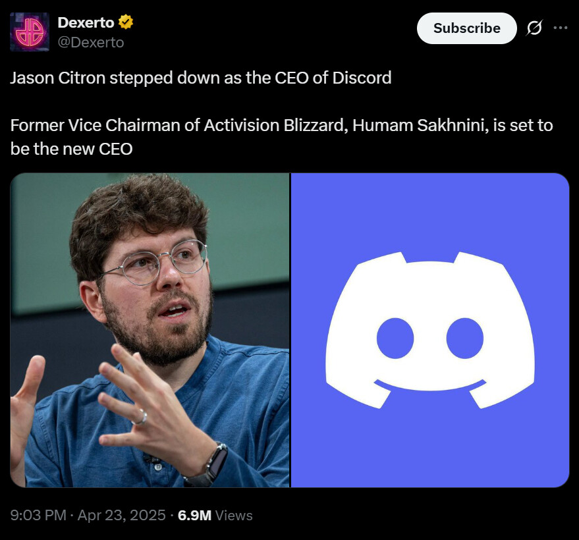
Task: Click the gold verified badge next to Dexerto
Action: [x=126, y=22]
